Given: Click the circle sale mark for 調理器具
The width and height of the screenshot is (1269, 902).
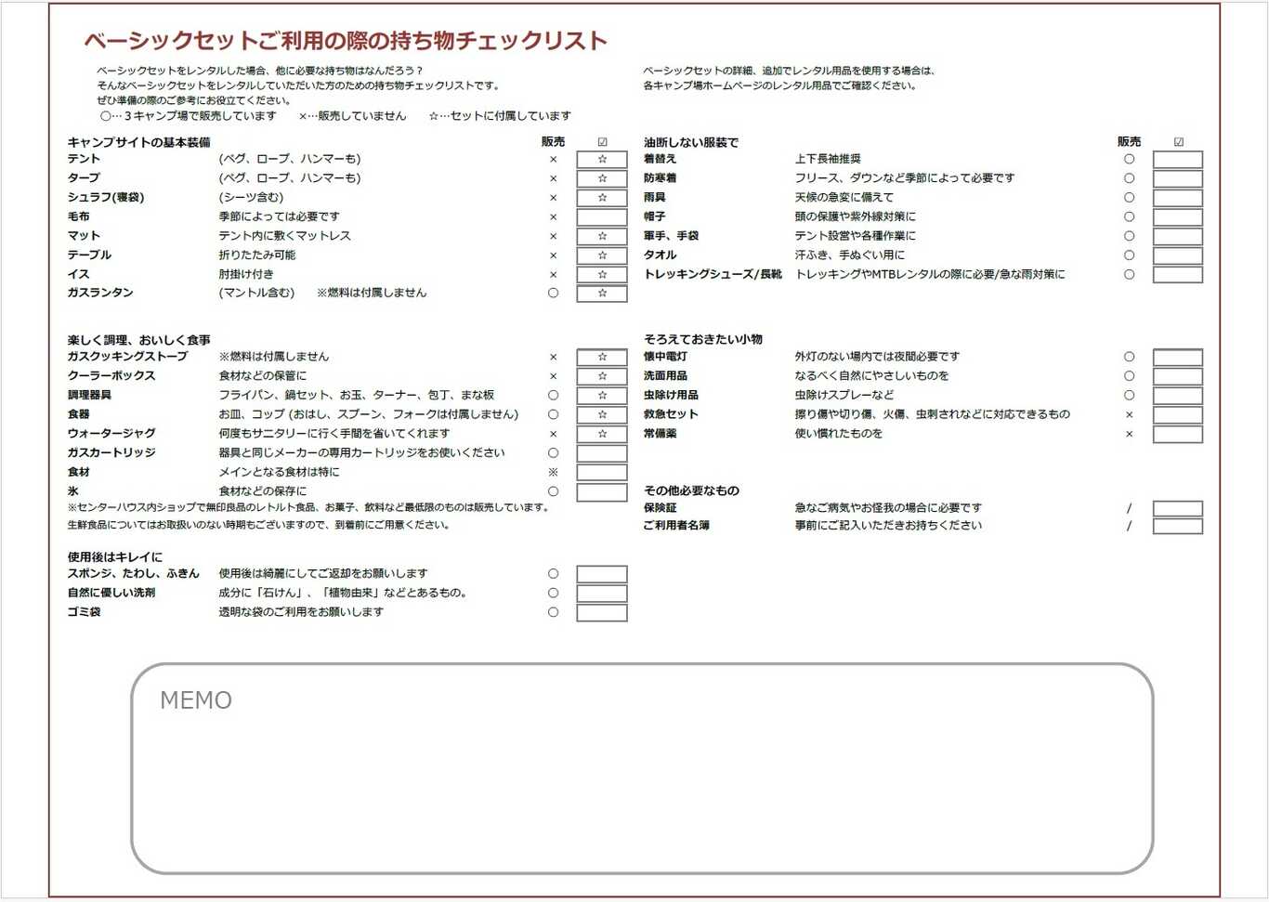Looking at the screenshot, I should click(x=553, y=396).
